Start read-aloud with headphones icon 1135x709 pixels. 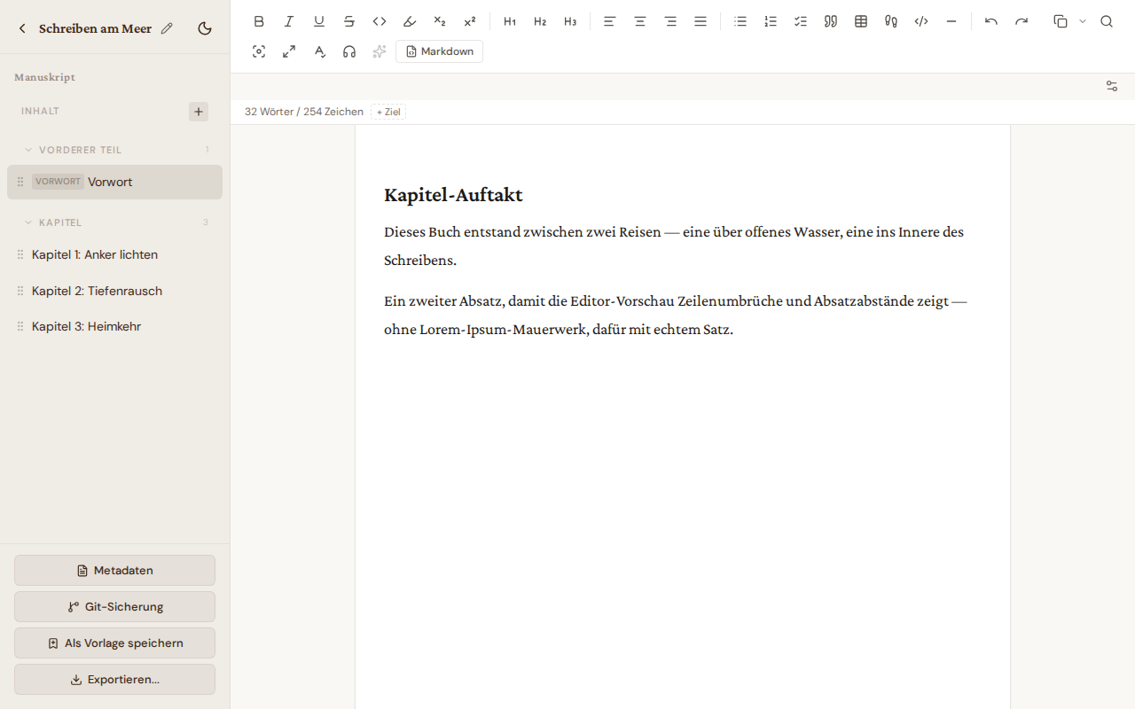pos(349,51)
